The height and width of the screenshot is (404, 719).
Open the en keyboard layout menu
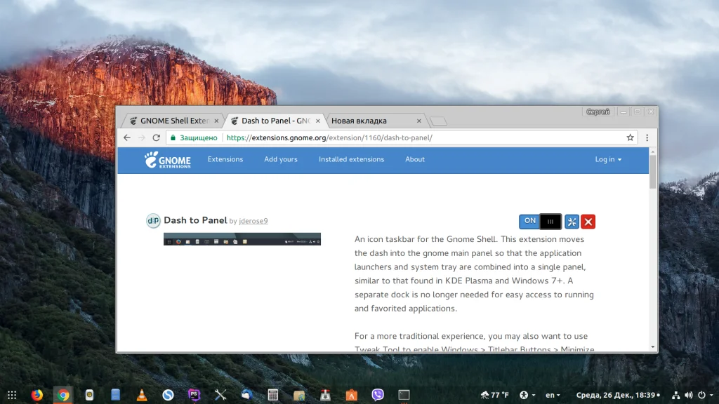tap(553, 395)
